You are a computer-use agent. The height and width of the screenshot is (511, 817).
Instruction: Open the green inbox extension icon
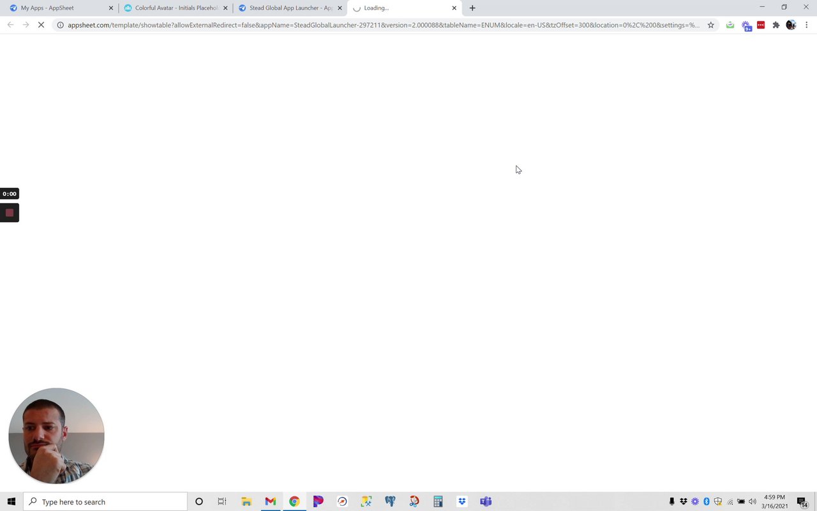(x=730, y=25)
